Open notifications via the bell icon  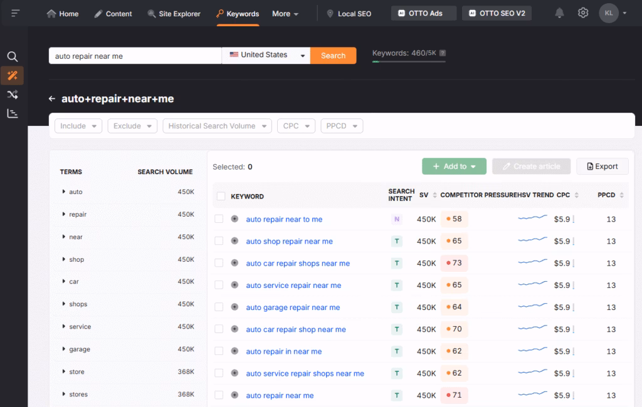point(559,12)
